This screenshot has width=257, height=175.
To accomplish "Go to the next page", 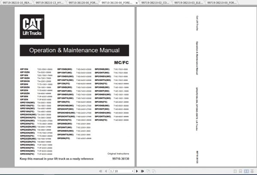I will click(137, 171).
